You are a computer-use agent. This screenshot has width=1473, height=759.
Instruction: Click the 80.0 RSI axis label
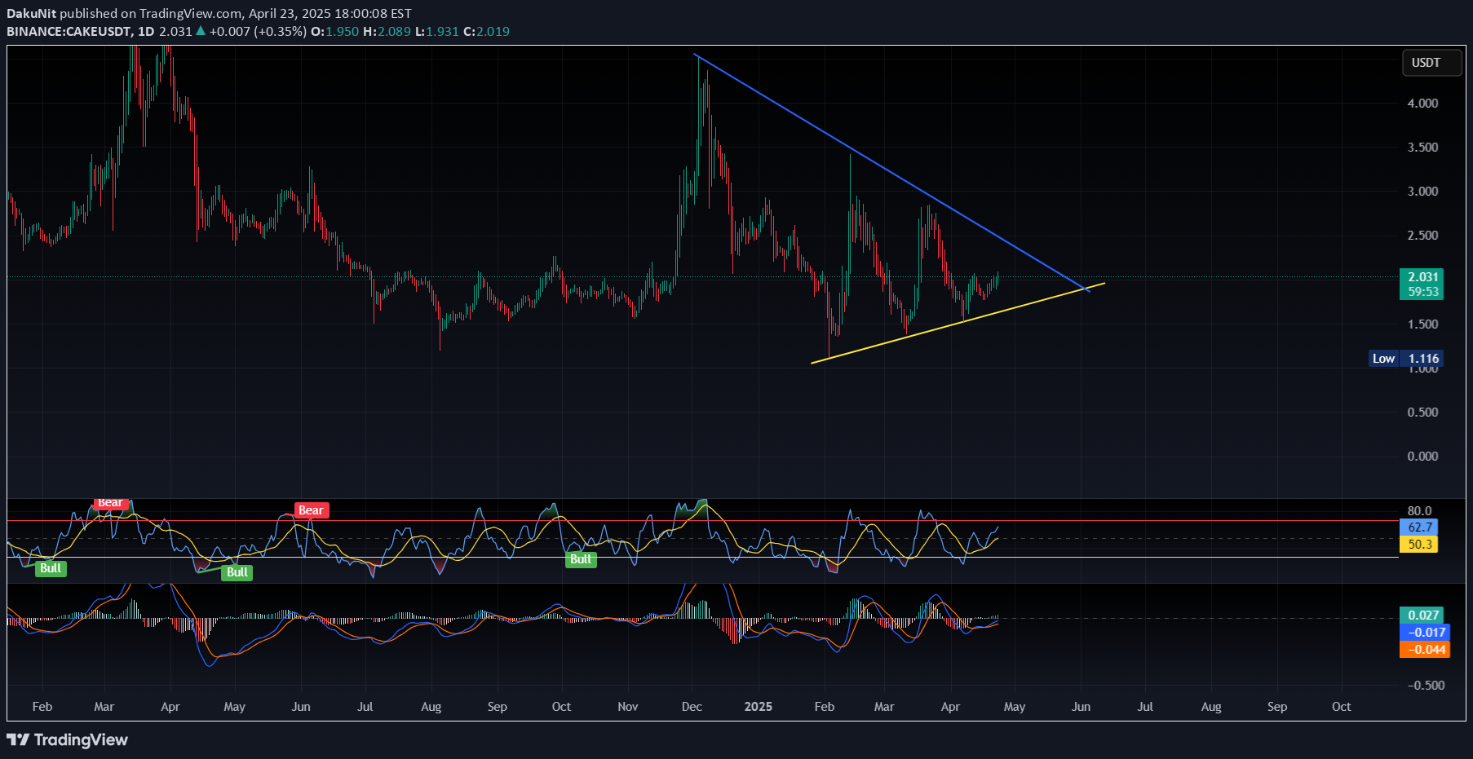1419,511
